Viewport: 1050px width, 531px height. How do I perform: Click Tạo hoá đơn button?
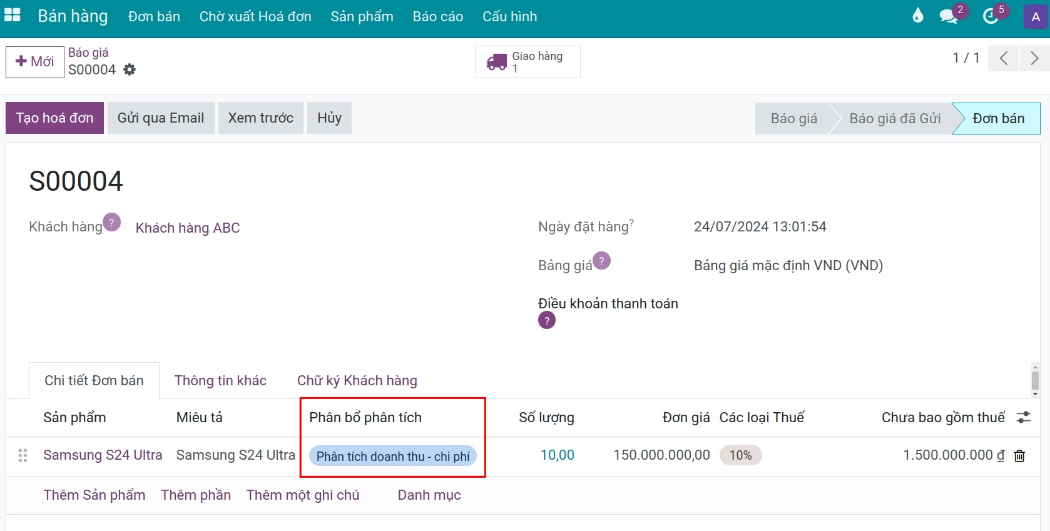[x=54, y=118]
